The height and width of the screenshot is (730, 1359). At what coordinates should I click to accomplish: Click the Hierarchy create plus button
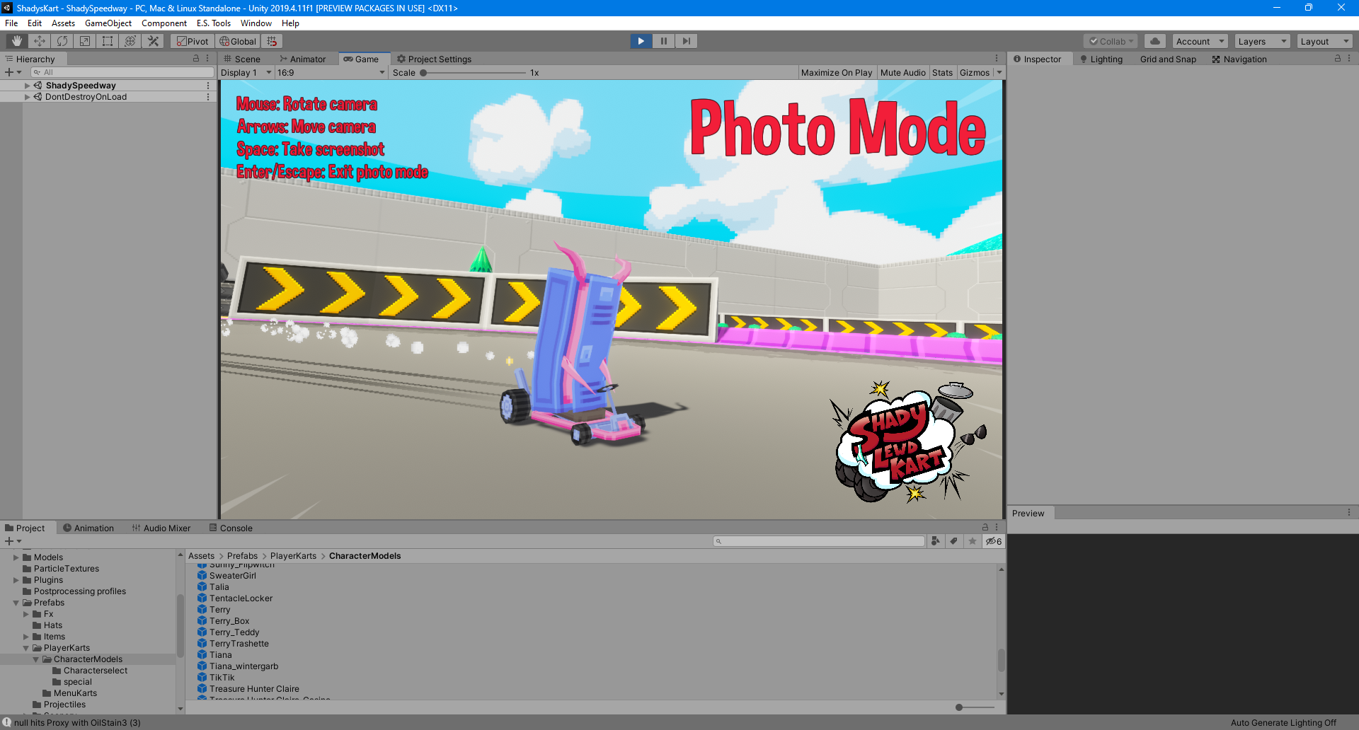[13, 72]
